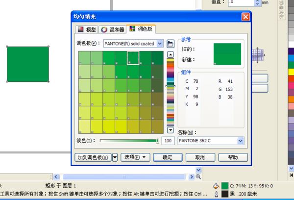Screen dimensions: 294x200
Task: Pick the blue swatch in the side color palette
Action: coord(291,58)
